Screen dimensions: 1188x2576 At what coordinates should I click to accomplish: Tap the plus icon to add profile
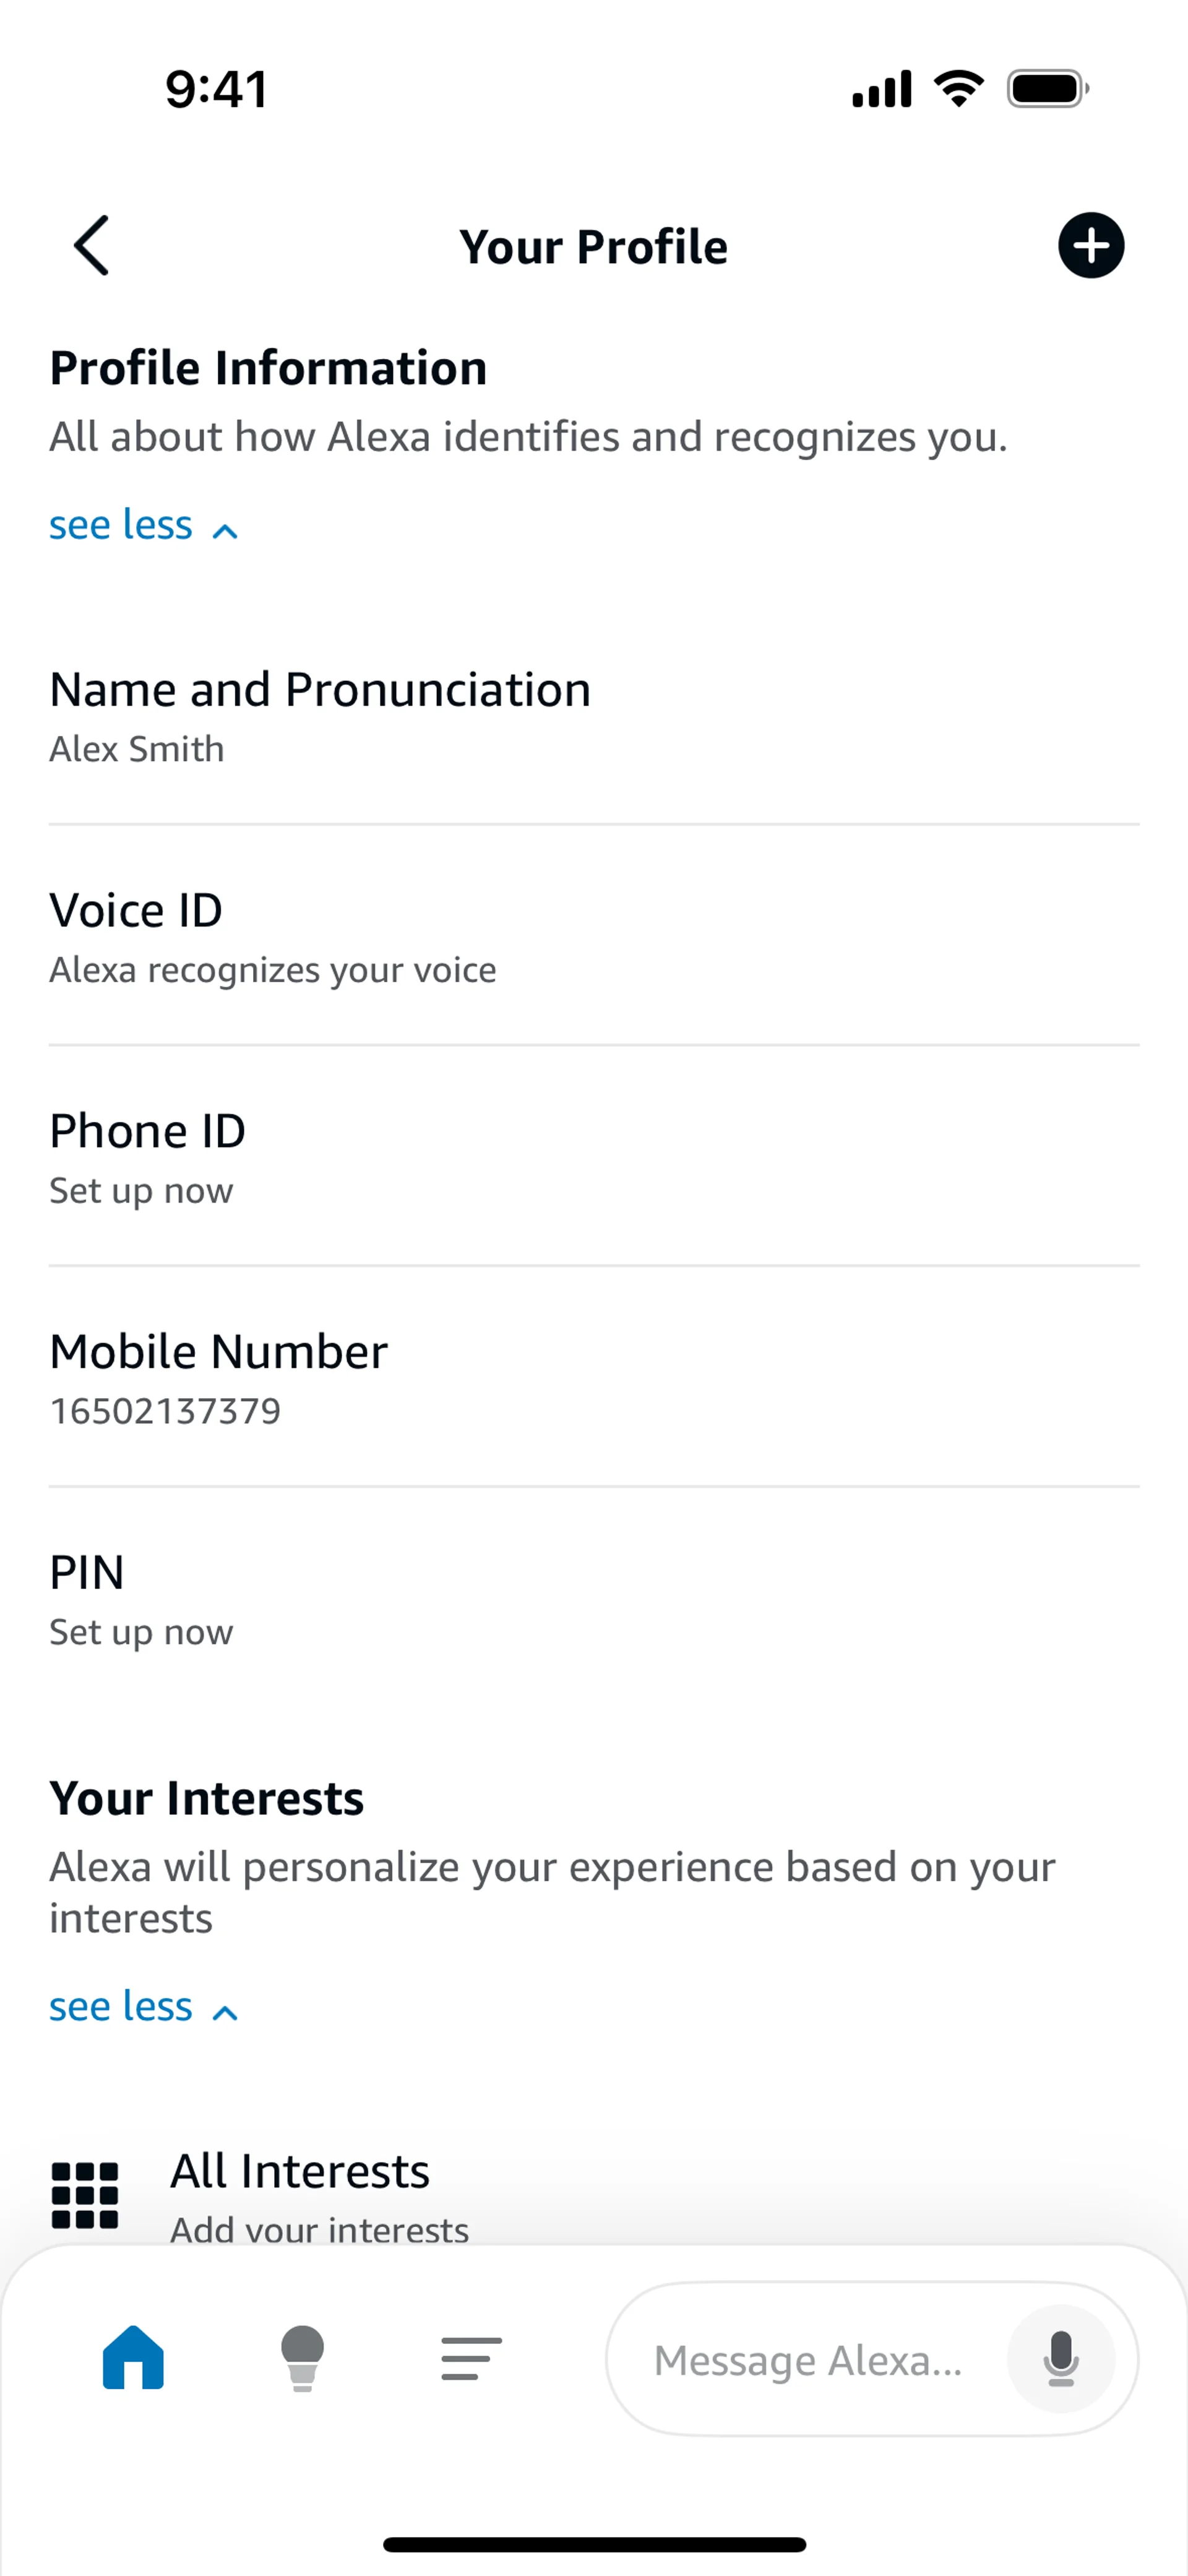point(1090,245)
